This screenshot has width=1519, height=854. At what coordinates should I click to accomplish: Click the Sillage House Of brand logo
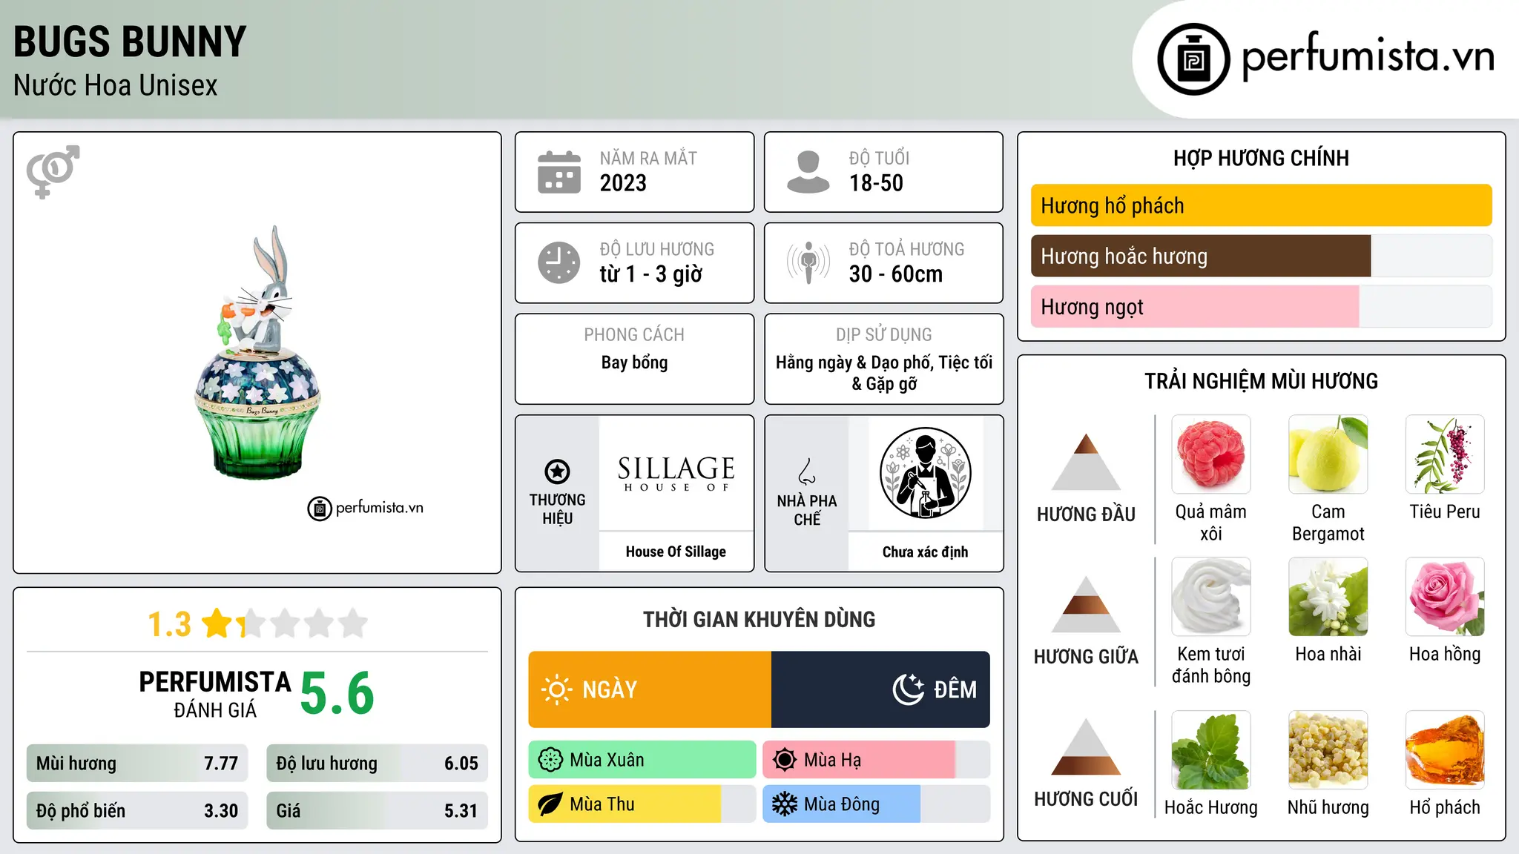pos(676,473)
